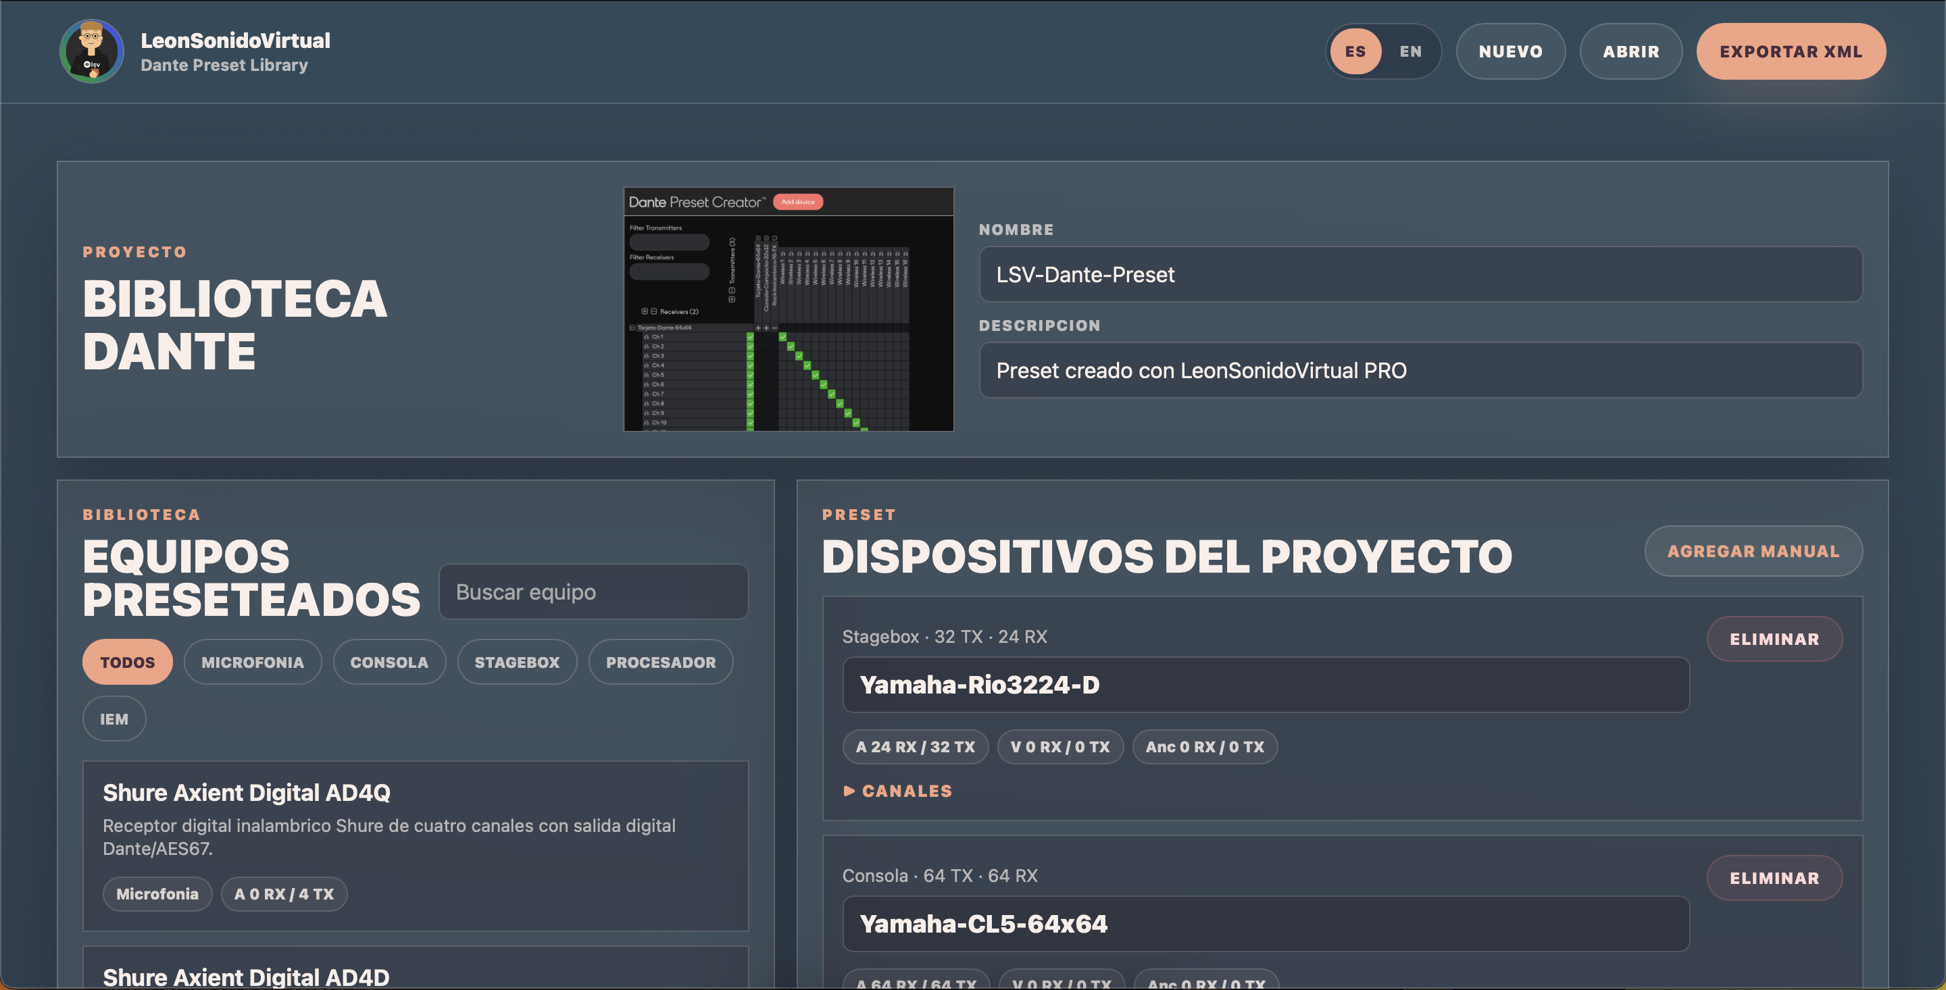This screenshot has height=990, width=1946.
Task: Click the LeonSonidoVirtual title text
Action: pyautogui.click(x=236, y=40)
